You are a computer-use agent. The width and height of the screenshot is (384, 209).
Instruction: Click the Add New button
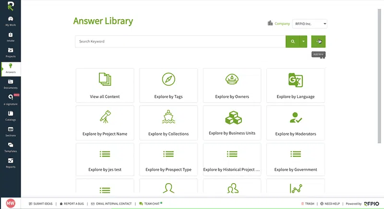coord(318,42)
